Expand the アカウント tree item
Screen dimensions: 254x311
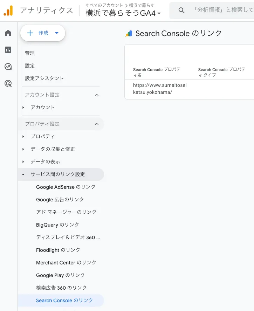(x=23, y=108)
